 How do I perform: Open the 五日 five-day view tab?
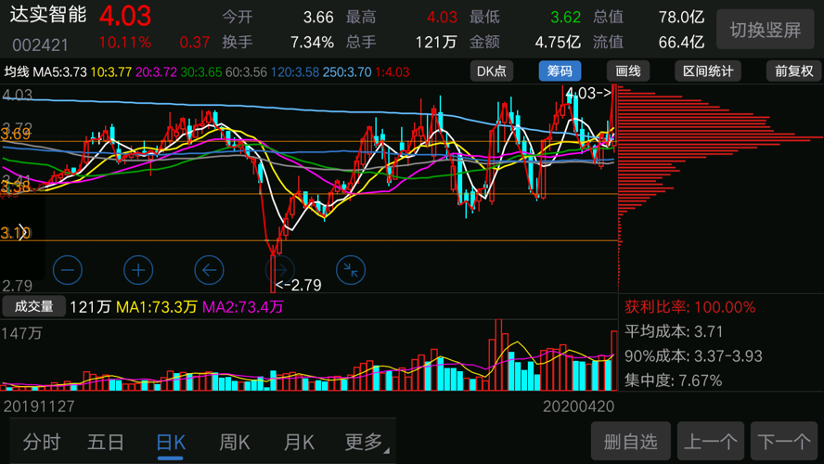tap(106, 442)
